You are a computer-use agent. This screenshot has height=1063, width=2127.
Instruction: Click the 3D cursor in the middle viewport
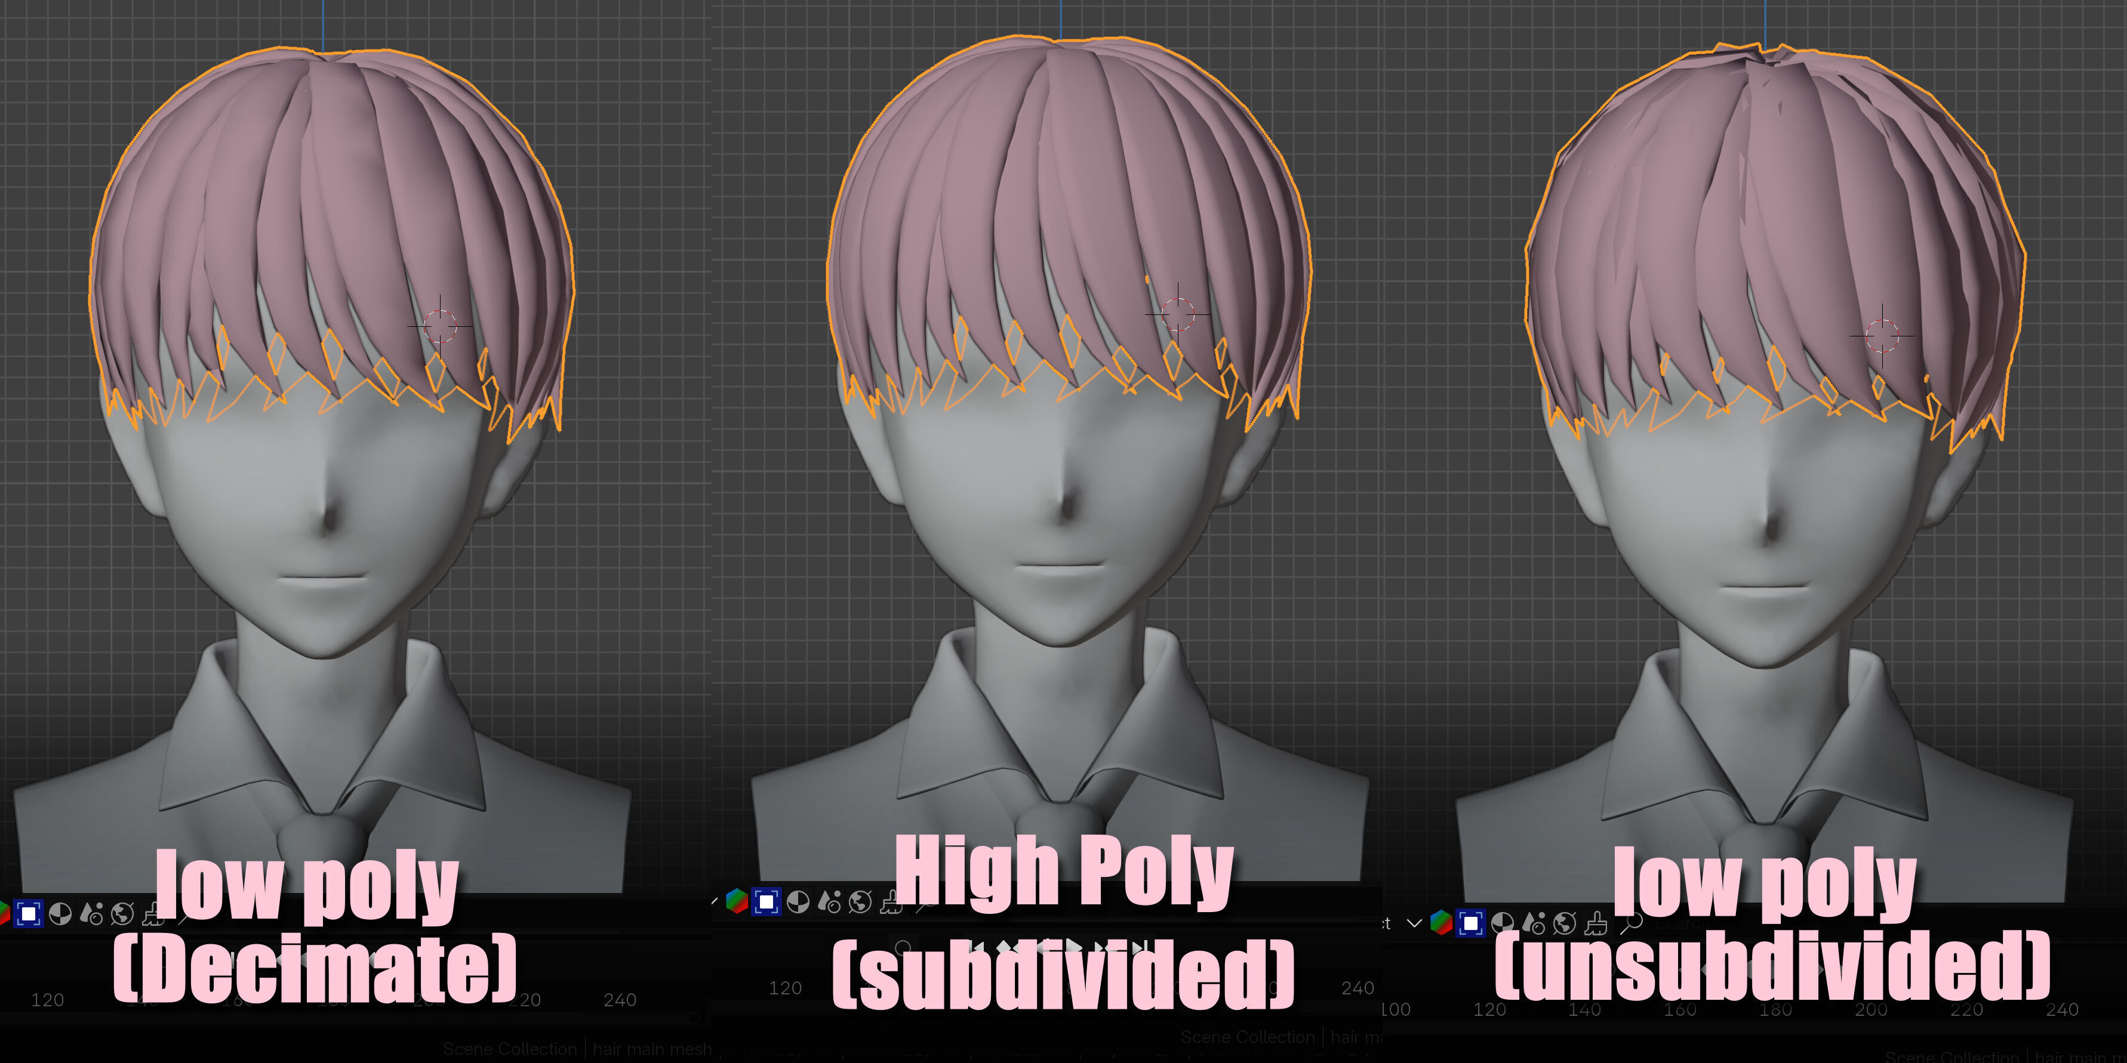click(1177, 314)
